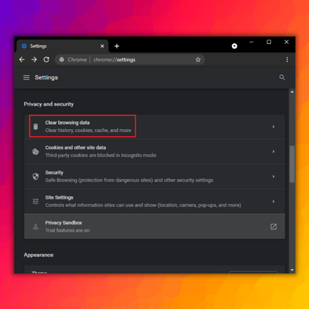Bookmark this page with the star icon
The height and width of the screenshot is (309, 309).
click(x=198, y=59)
